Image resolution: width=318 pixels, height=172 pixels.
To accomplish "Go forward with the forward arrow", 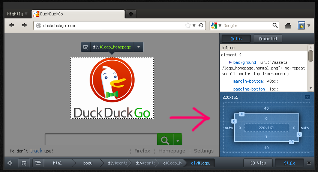I will point(24,26).
